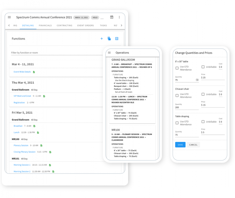
Task: Open the three-dot more options menu
Action: pos(119,17)
